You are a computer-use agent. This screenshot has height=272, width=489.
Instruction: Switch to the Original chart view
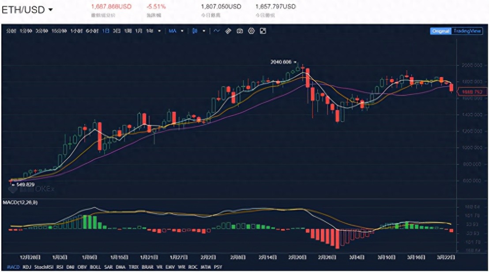point(440,31)
